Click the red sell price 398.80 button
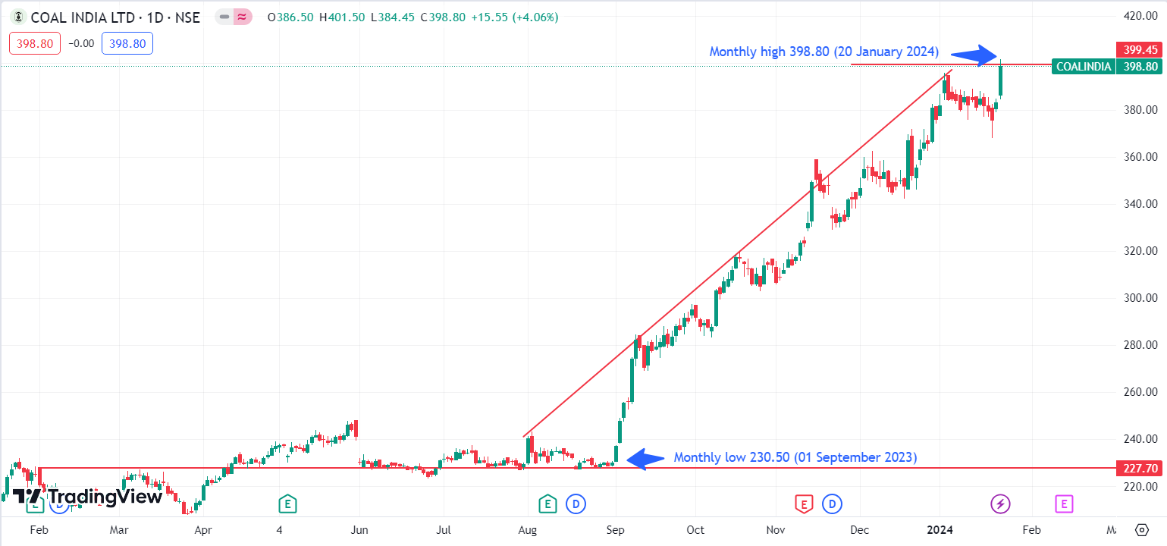1167x546 pixels. coord(35,43)
